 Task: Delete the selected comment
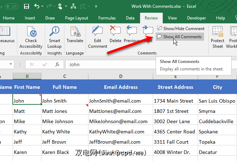coord(115,35)
